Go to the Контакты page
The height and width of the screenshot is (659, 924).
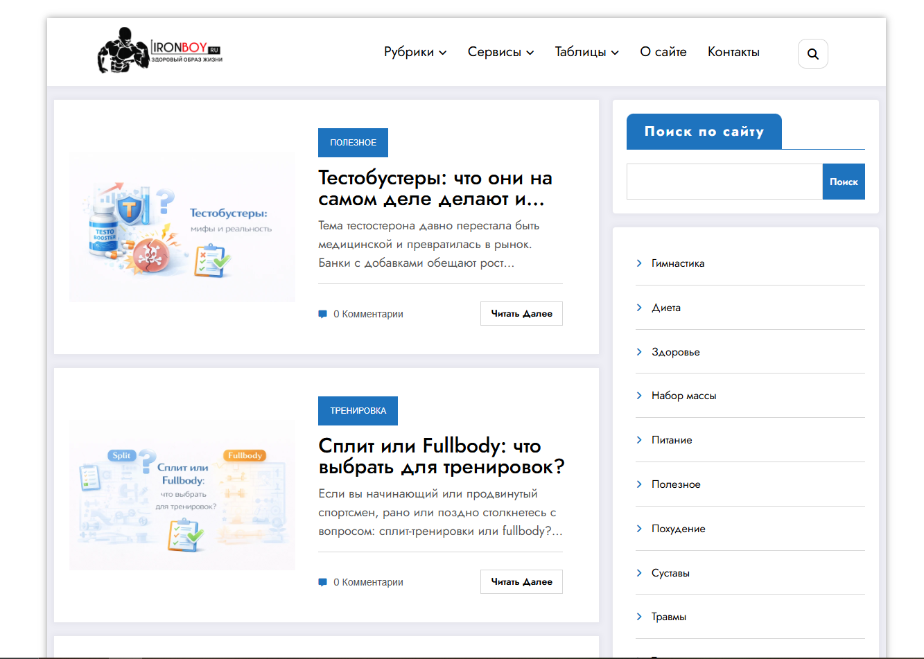click(733, 52)
